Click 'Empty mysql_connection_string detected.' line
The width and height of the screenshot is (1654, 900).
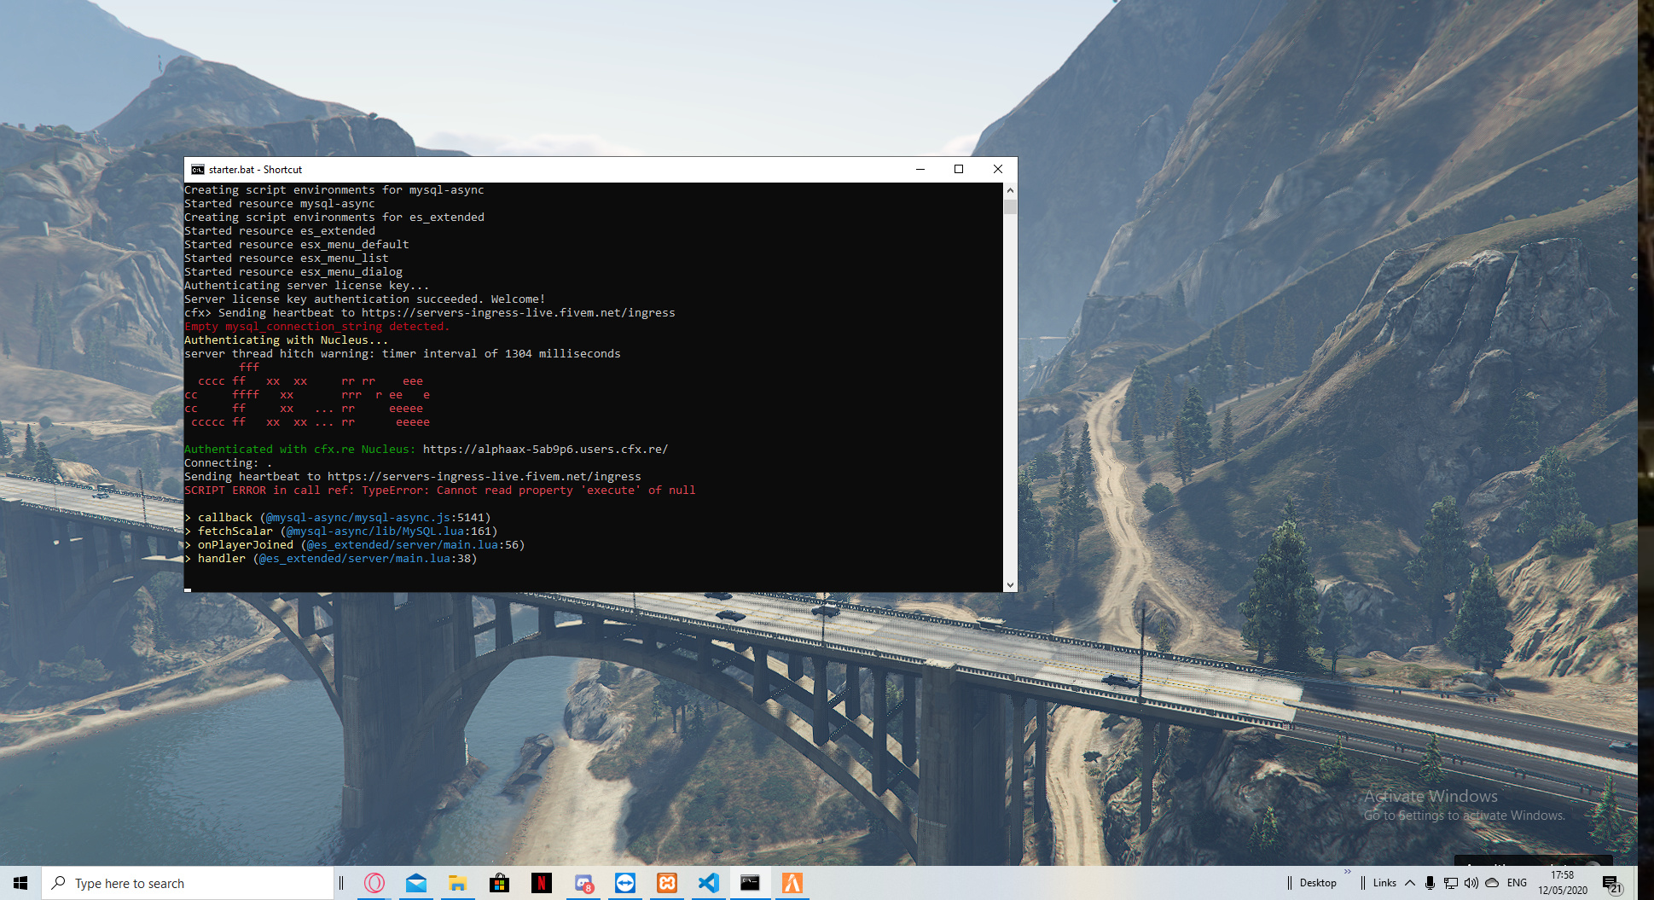pyautogui.click(x=316, y=327)
